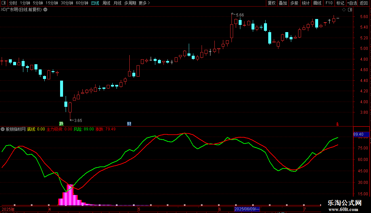Image resolution: width=371 pixels, height=213 pixels.
Task: Open the 多股 multi-stock view
Action: (x=294, y=3)
